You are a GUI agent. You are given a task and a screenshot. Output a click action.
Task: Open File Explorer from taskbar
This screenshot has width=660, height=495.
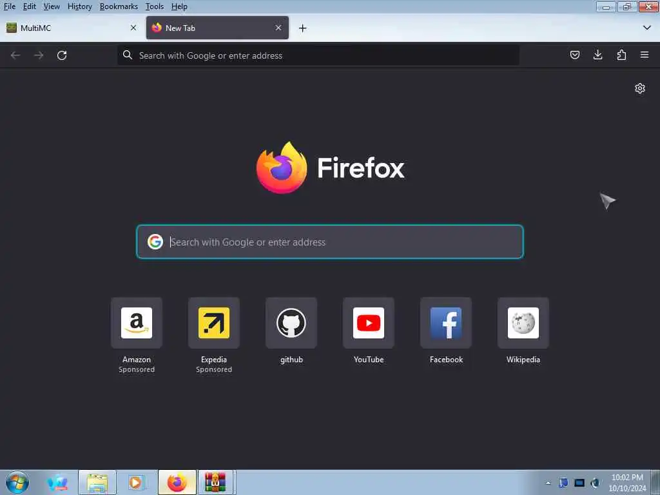tap(97, 482)
